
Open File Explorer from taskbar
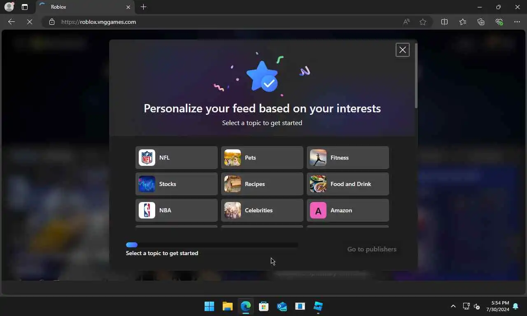228,306
